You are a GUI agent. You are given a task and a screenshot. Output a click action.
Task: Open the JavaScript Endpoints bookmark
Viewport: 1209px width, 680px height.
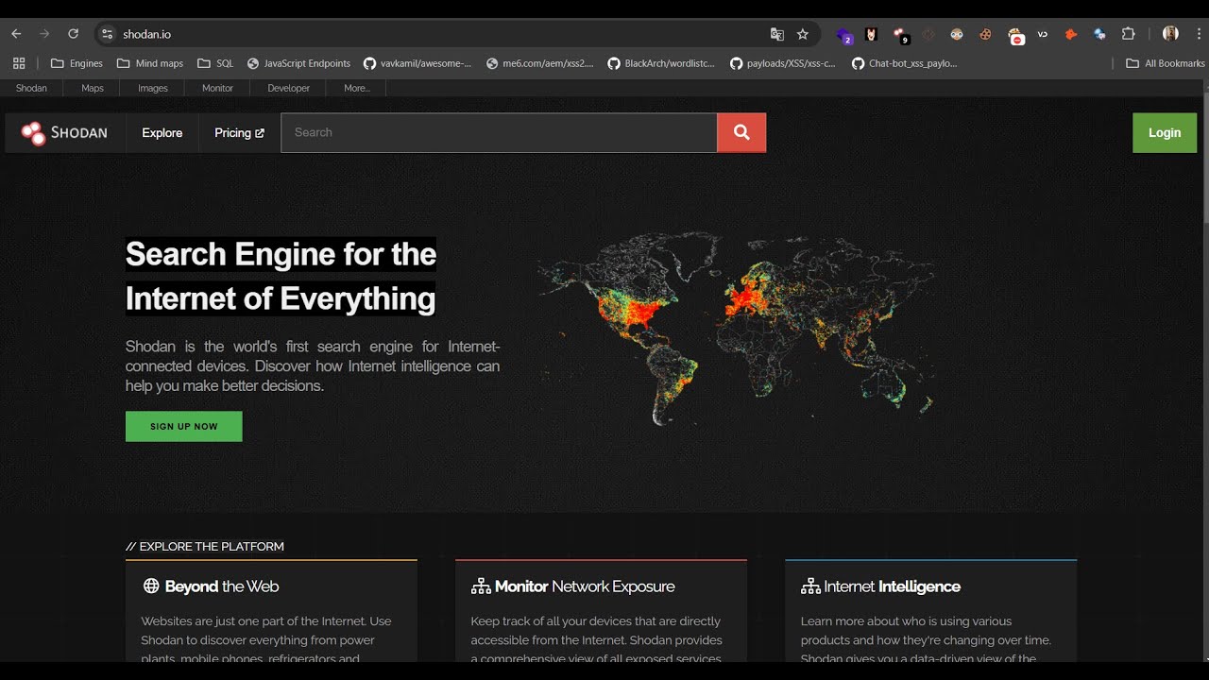click(x=298, y=63)
